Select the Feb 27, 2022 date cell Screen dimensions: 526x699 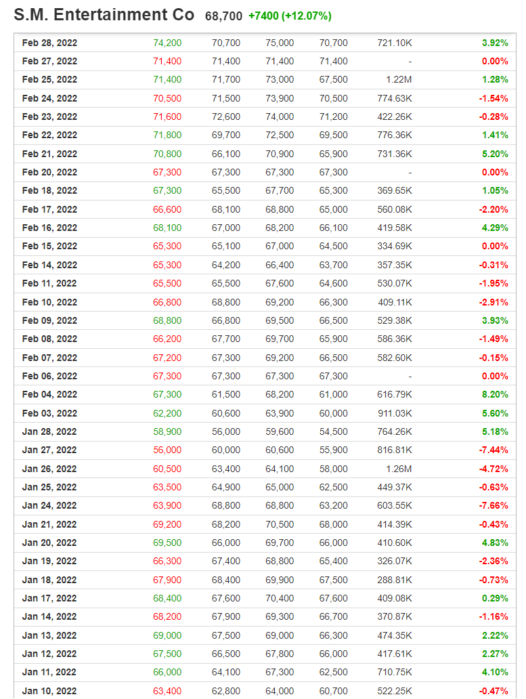click(49, 61)
